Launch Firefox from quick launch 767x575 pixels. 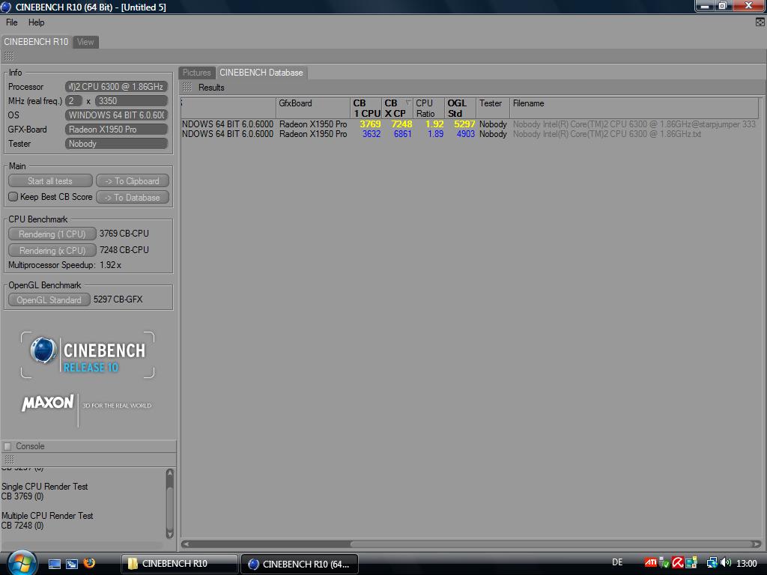(90, 563)
